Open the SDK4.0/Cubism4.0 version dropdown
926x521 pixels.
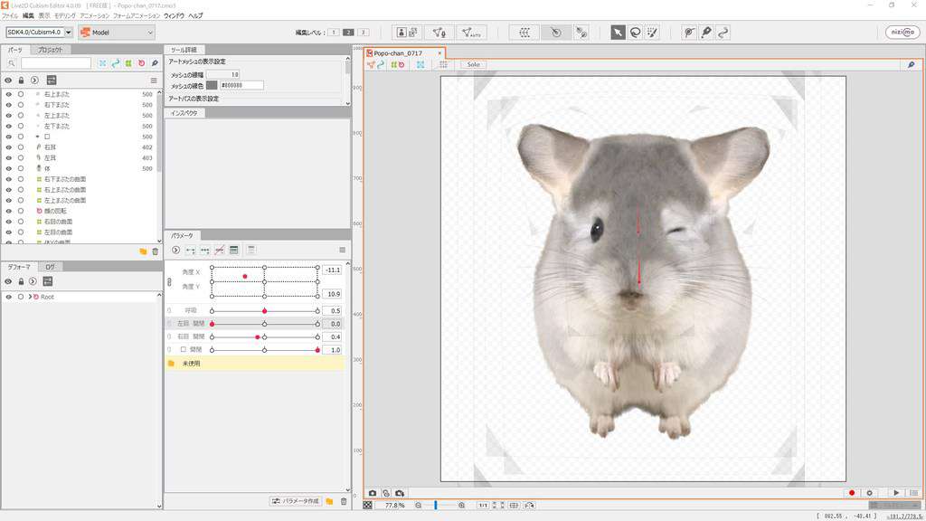pos(69,33)
